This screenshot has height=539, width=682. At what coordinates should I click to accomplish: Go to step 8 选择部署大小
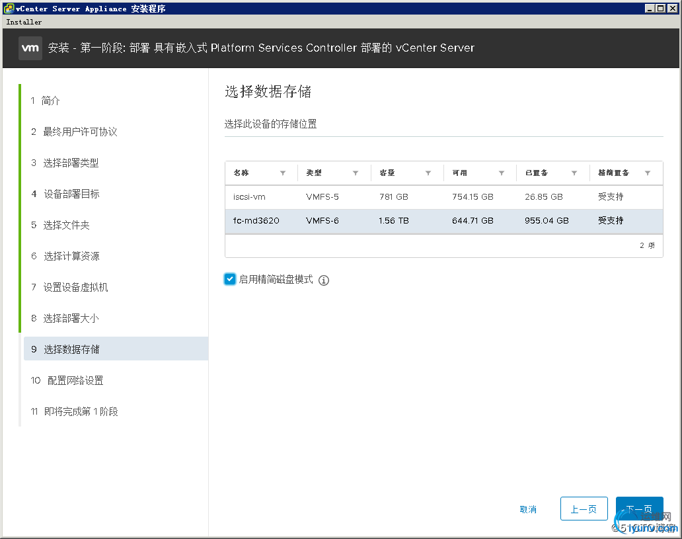tap(65, 318)
